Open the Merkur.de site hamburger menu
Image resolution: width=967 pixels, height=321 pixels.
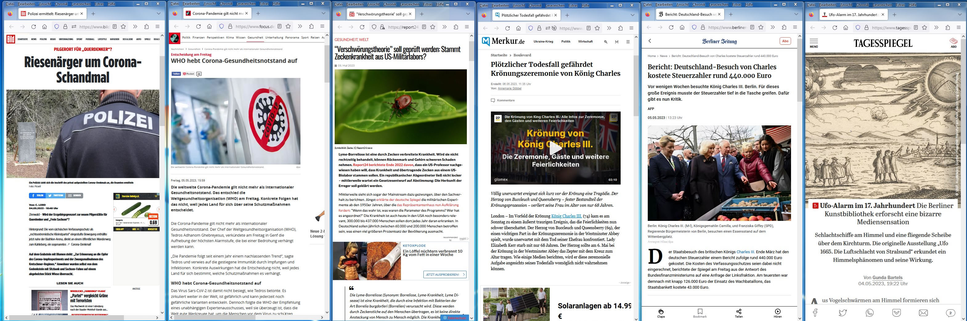(628, 42)
